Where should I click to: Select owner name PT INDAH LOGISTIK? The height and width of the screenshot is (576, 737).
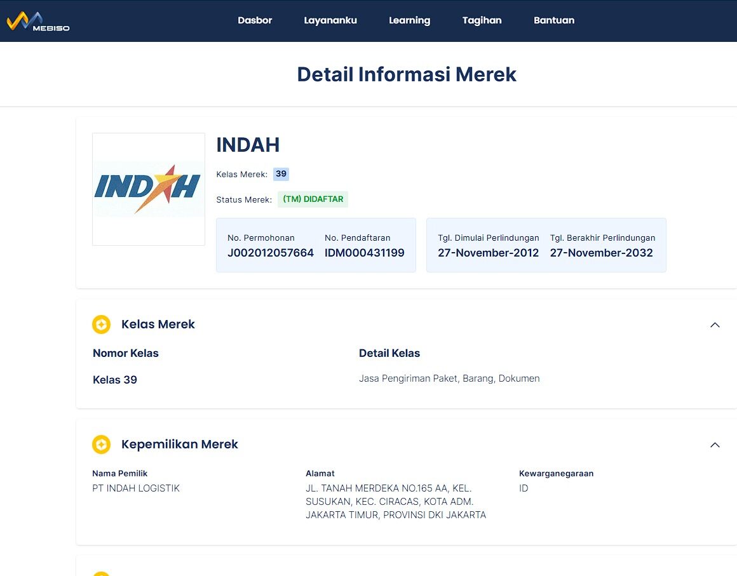pyautogui.click(x=136, y=488)
